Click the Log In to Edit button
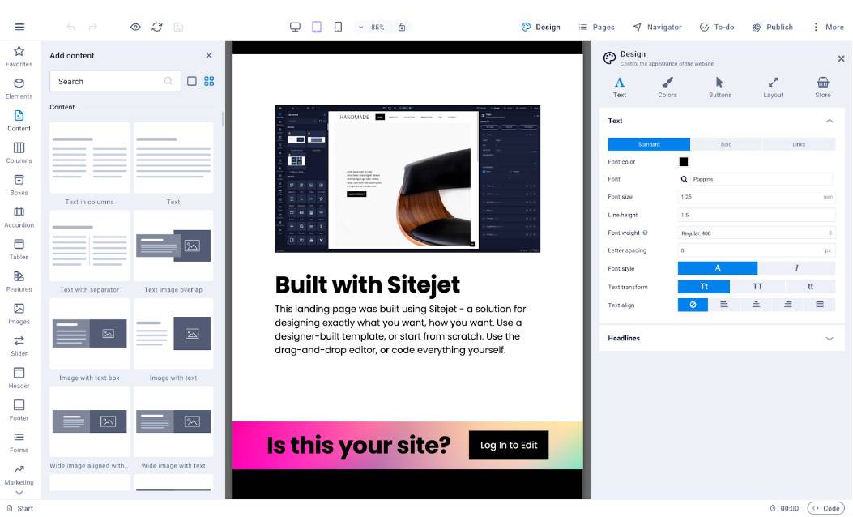 (x=509, y=445)
